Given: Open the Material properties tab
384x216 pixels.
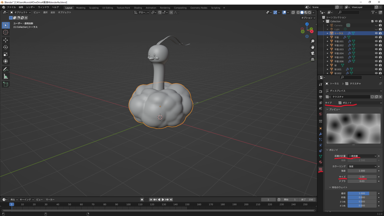Looking at the screenshot, I should click(x=320, y=162).
